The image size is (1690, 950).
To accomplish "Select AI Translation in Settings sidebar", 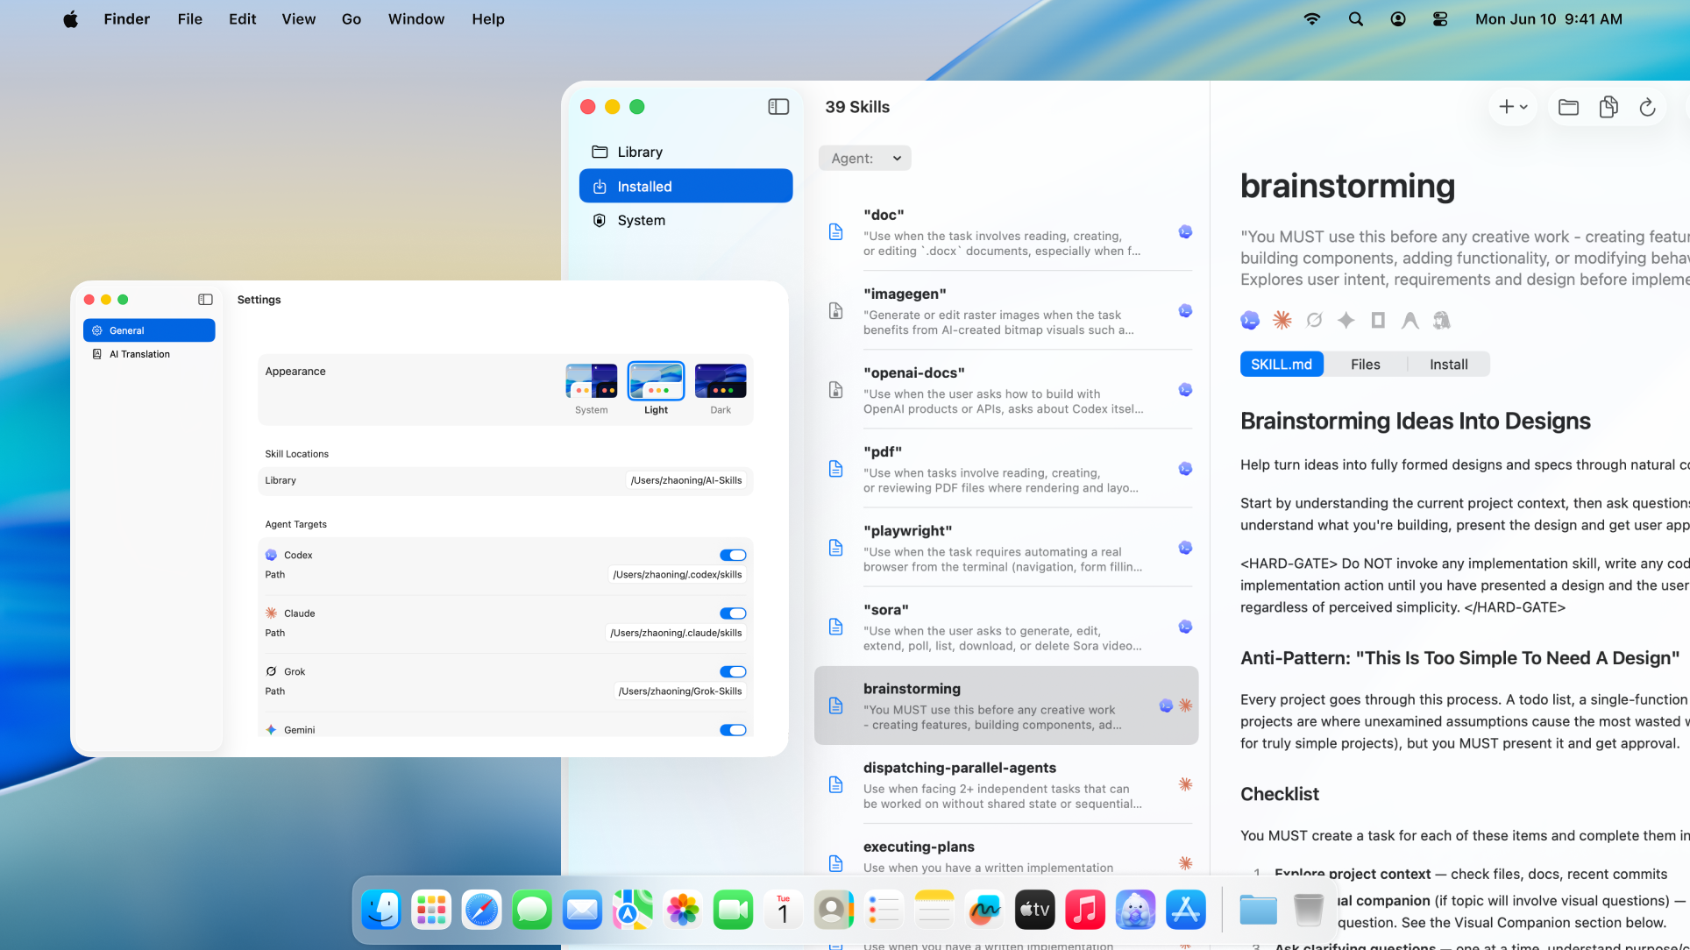I will click(149, 354).
